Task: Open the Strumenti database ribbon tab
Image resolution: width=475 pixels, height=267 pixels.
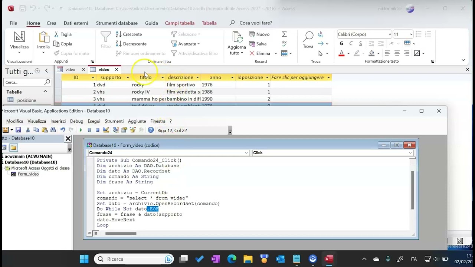Action: pos(117,23)
